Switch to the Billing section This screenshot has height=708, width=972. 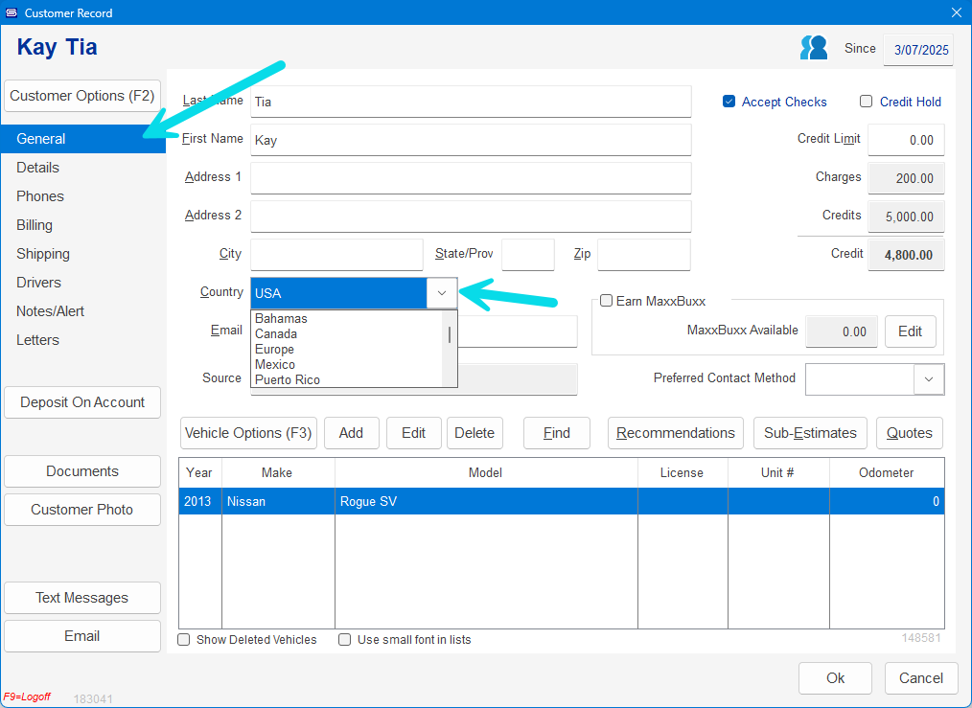point(35,225)
